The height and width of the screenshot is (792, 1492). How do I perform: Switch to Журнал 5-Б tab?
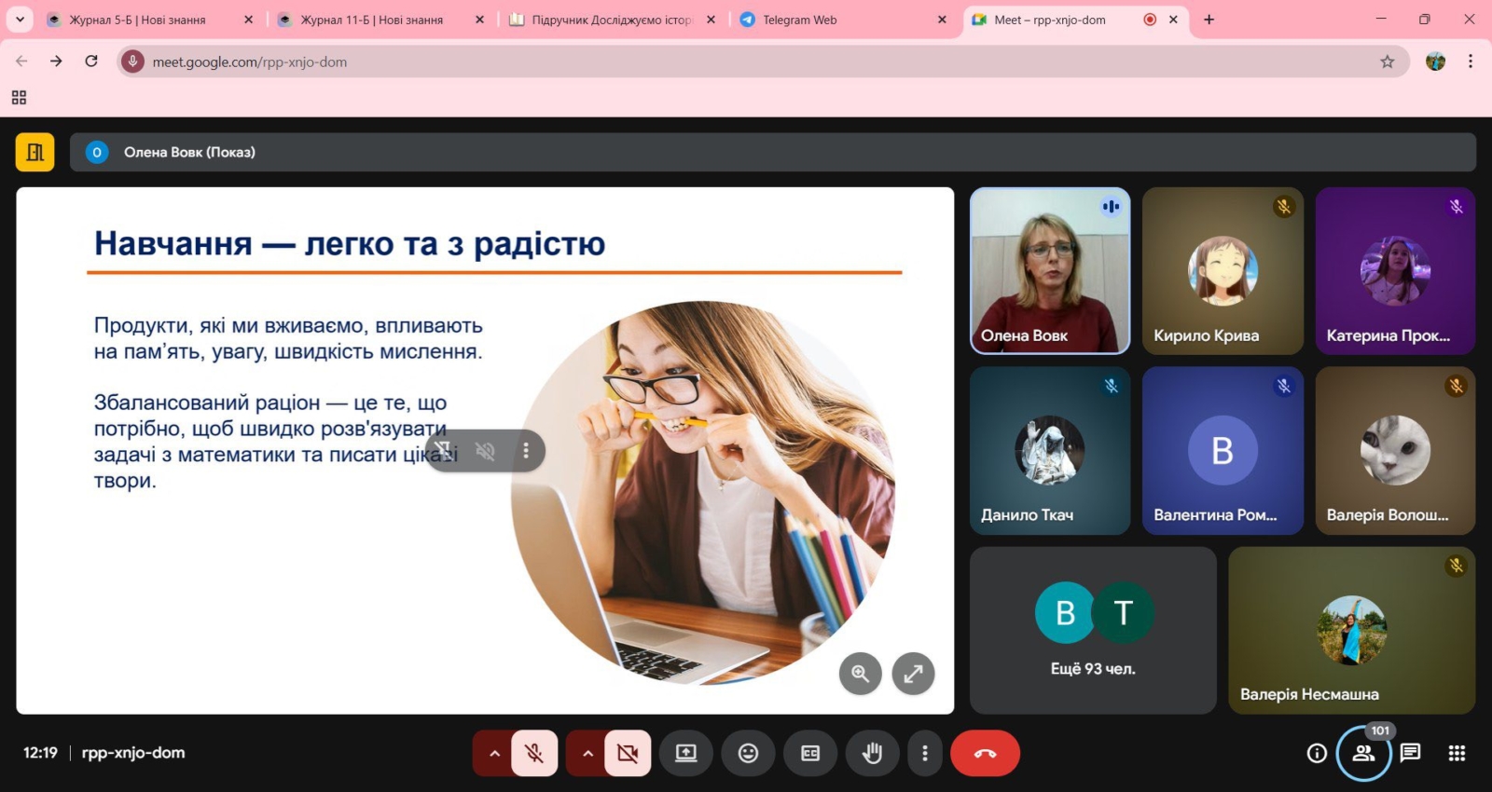[138, 20]
